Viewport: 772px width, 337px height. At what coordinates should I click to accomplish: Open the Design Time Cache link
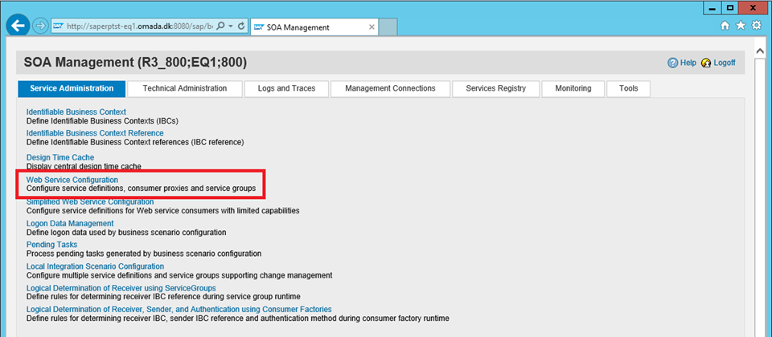point(60,158)
